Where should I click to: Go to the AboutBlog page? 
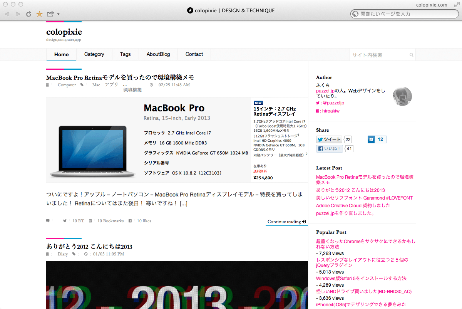158,54
